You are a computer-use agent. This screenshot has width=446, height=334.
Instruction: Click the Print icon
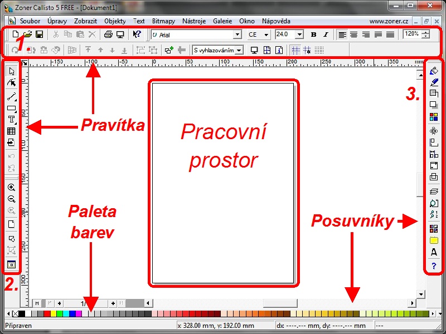point(108,35)
